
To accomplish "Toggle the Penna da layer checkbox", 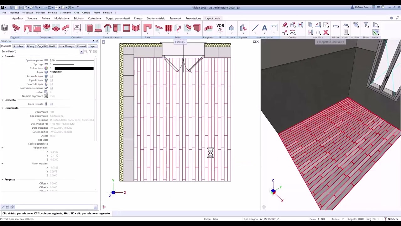I will point(51,76).
